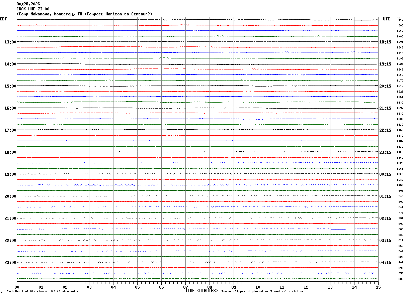This screenshot has width=405, height=296.
Task: Click the traces clipped footnote text
Action: click(x=262, y=292)
